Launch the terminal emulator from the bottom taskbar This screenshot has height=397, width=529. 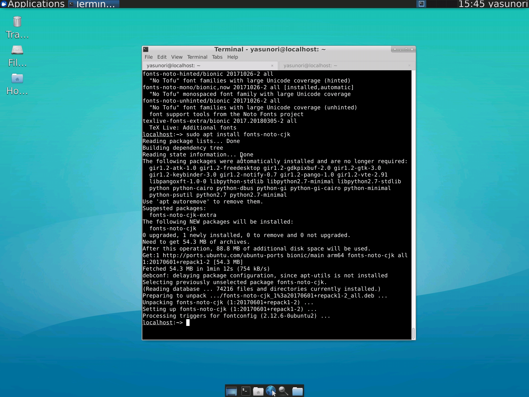pos(245,391)
